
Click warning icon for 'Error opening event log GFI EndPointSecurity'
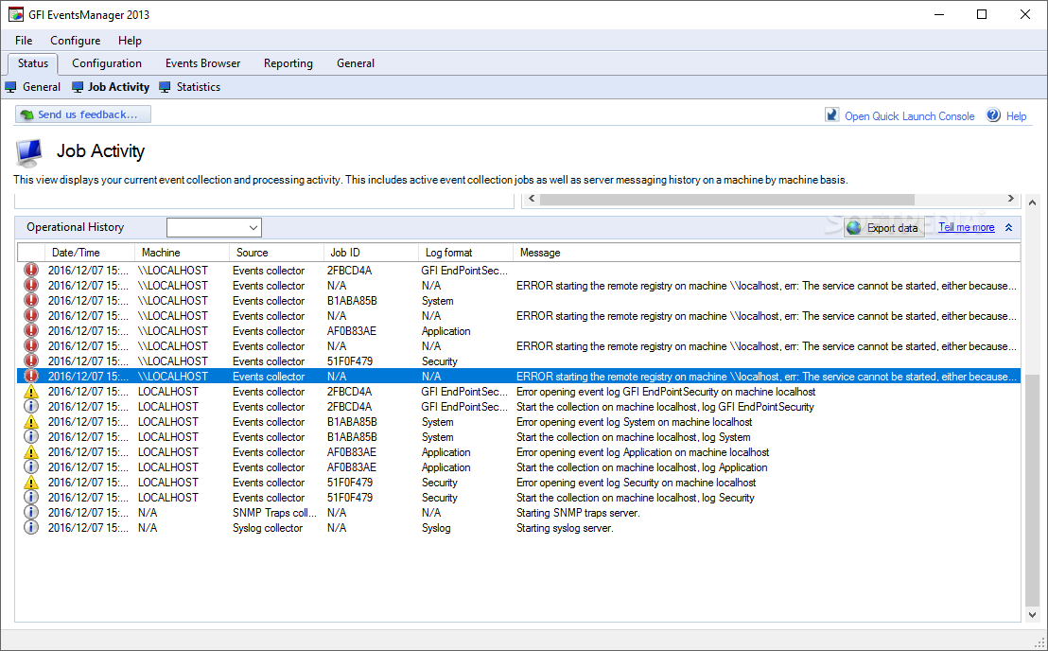point(31,392)
